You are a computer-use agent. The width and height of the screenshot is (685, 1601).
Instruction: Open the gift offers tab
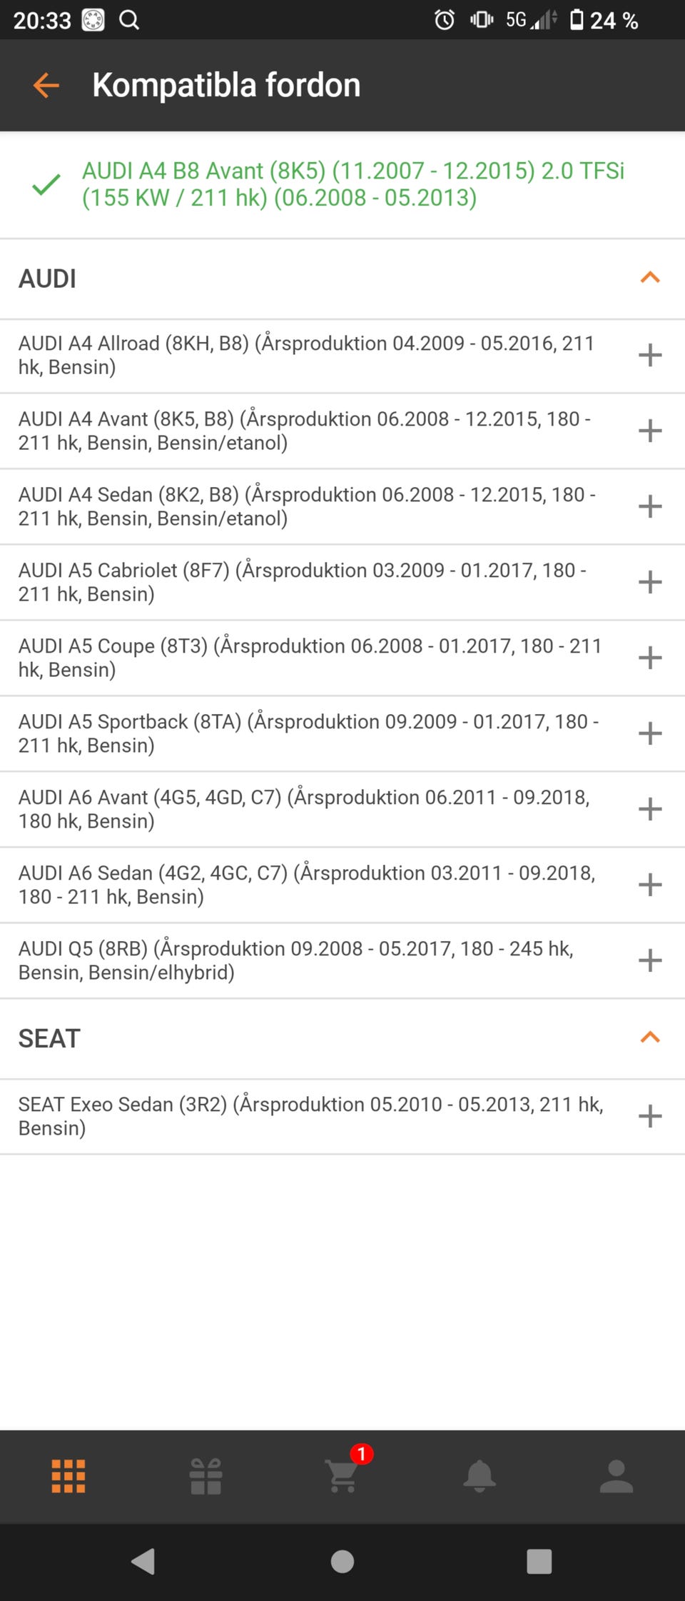(x=205, y=1475)
